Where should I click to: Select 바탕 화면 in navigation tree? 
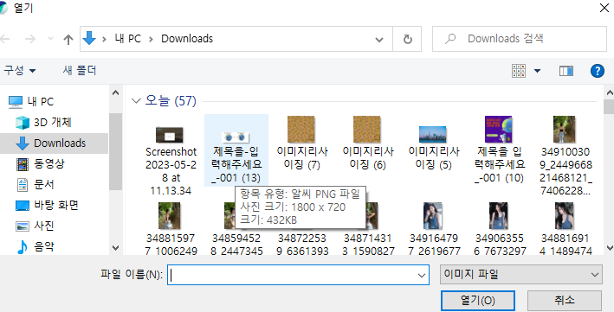(x=56, y=206)
